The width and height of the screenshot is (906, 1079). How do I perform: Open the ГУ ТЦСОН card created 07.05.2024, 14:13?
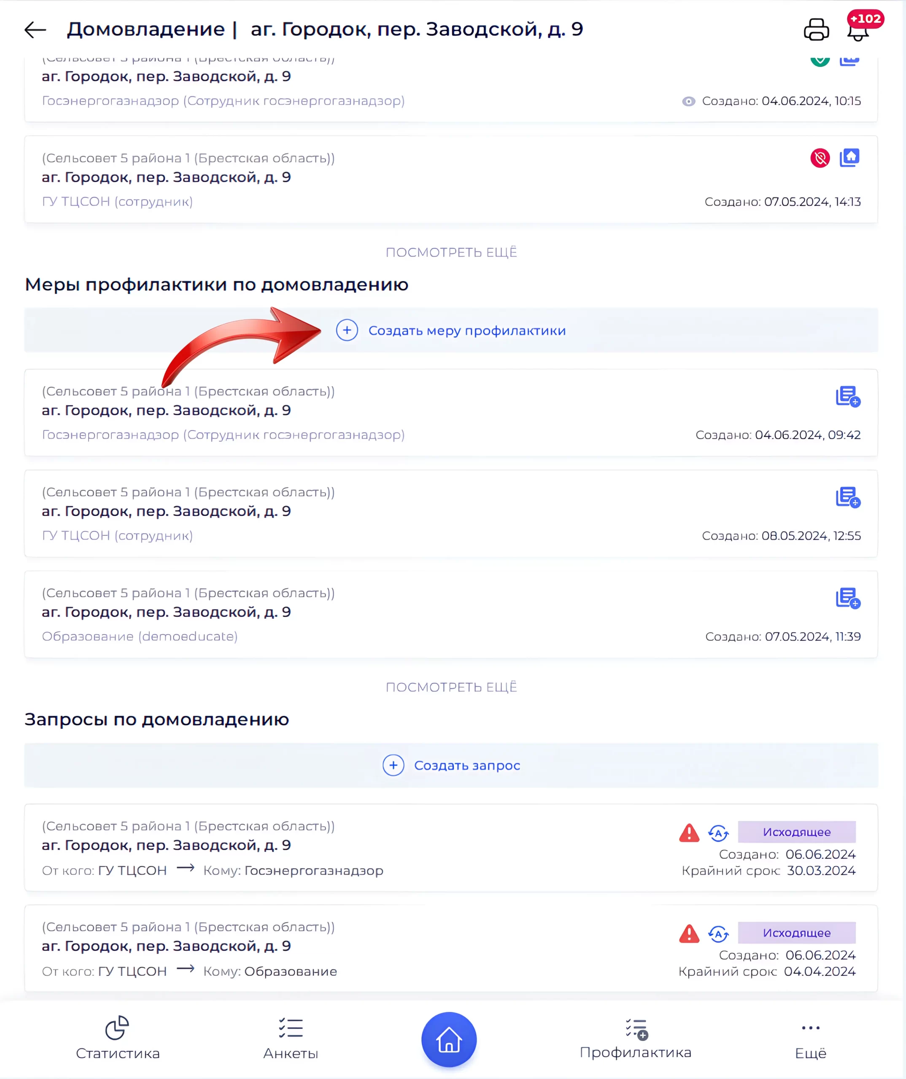pos(451,179)
